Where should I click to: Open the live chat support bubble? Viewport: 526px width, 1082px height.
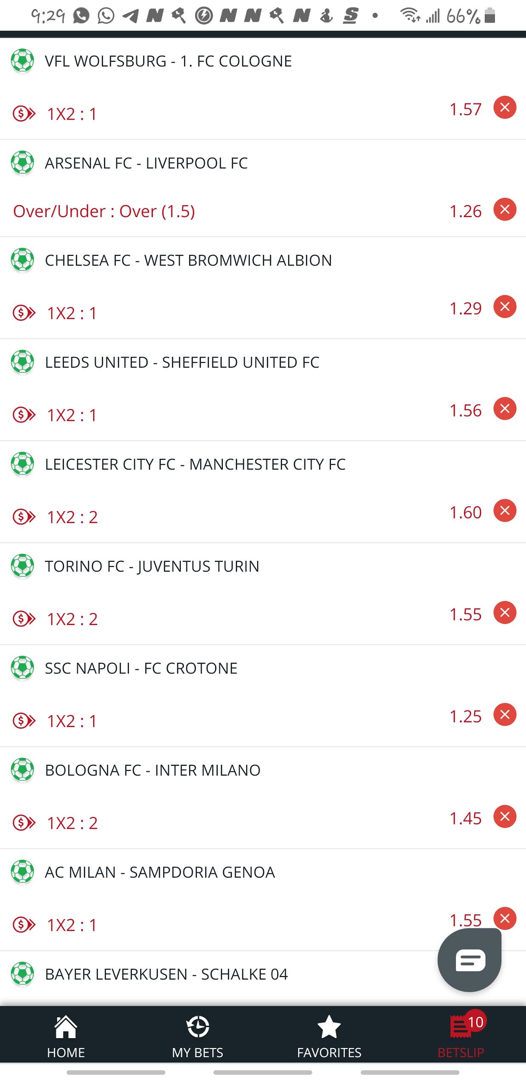[469, 960]
